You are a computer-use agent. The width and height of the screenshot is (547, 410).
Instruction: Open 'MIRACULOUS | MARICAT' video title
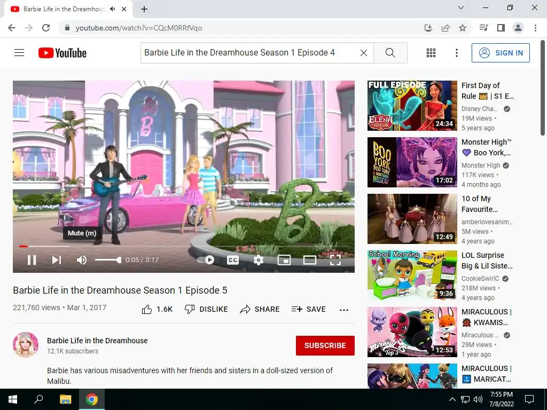coord(486,373)
